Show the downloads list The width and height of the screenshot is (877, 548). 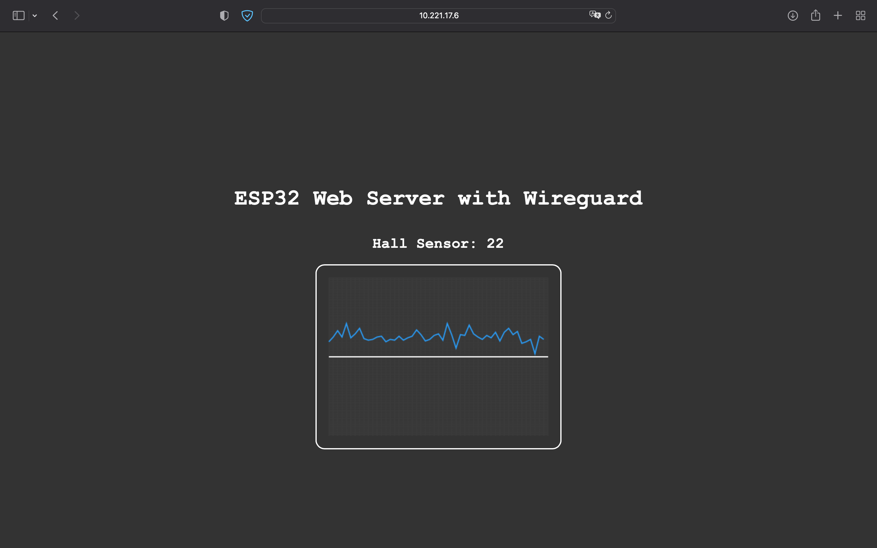(x=793, y=16)
